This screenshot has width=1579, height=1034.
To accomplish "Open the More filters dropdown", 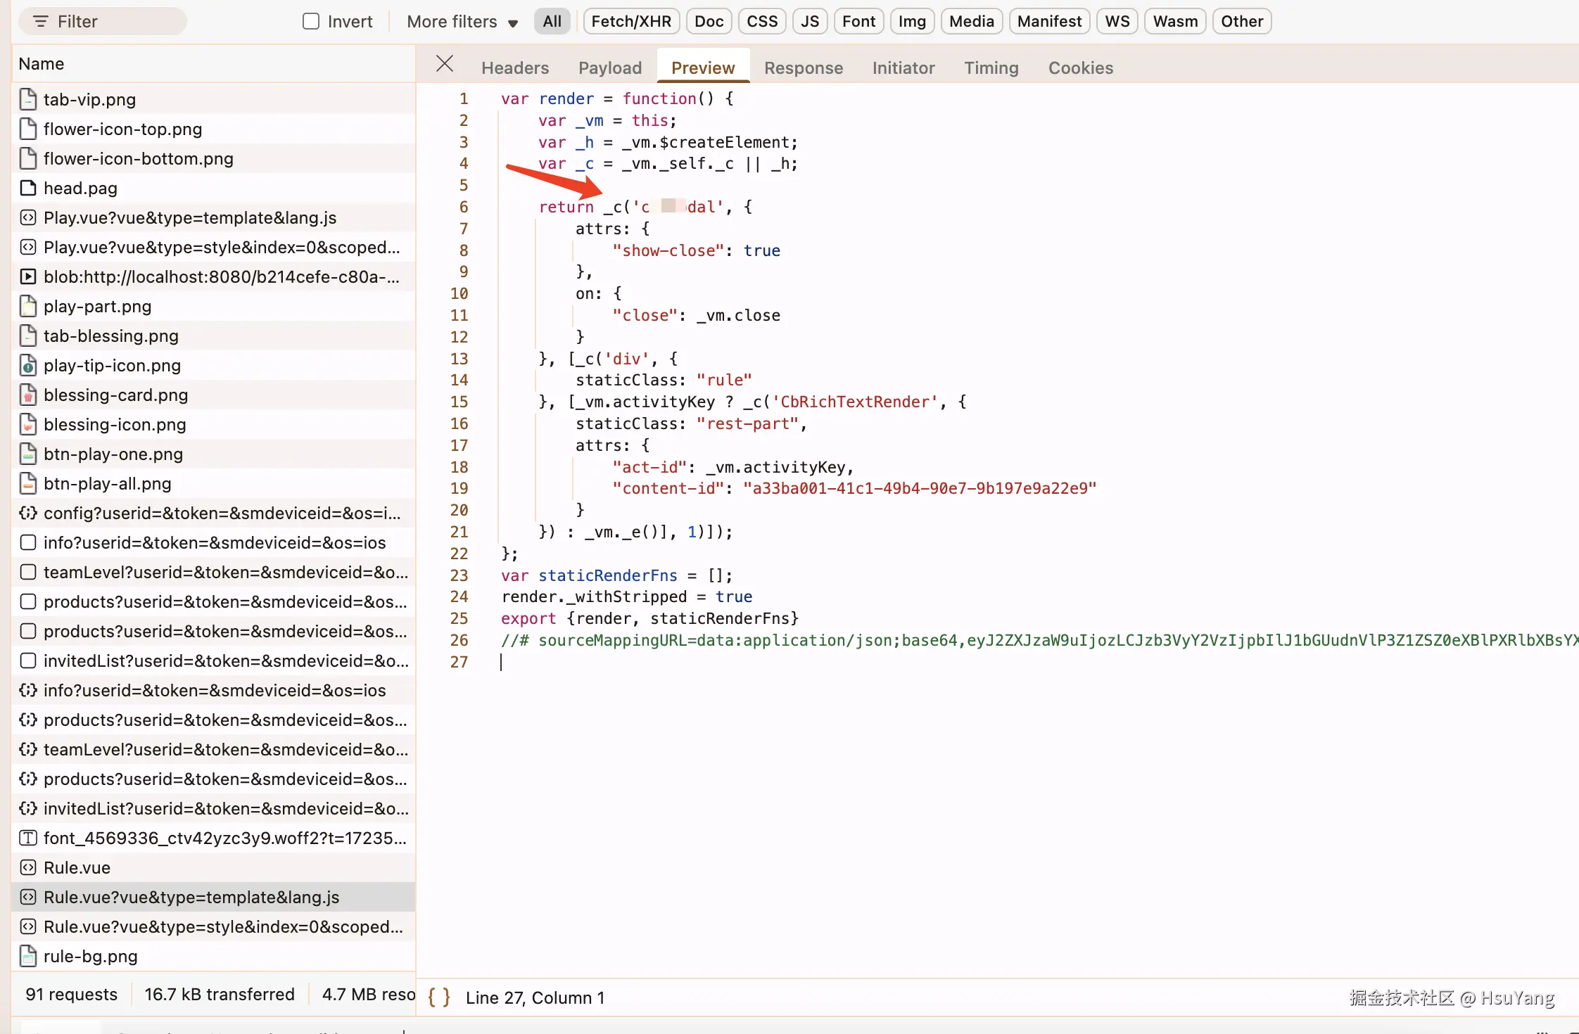I will coord(462,22).
